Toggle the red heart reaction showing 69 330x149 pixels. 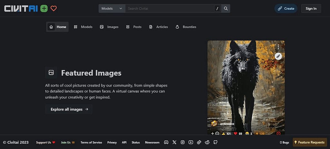(x=238, y=134)
